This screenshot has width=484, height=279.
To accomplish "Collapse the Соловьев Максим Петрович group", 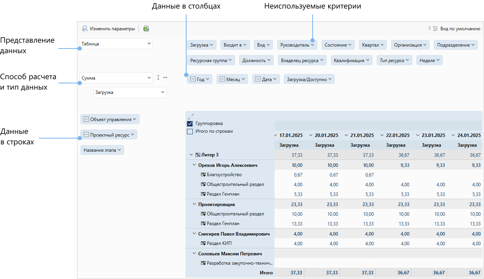I will point(194,253).
